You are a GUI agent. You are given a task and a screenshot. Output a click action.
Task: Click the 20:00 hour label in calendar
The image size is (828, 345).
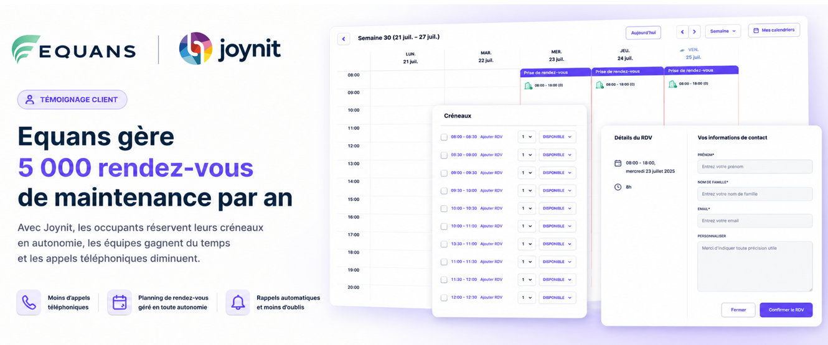coord(354,288)
